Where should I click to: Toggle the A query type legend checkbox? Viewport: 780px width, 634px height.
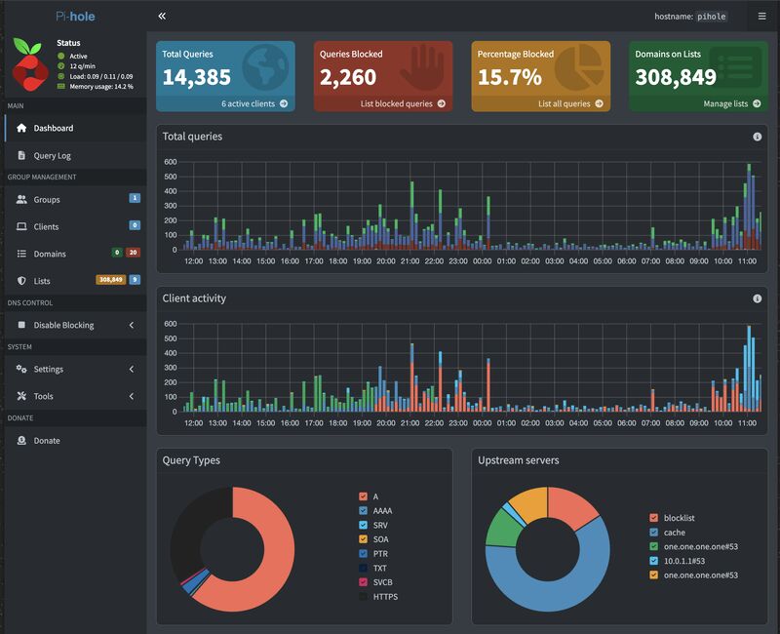[363, 496]
